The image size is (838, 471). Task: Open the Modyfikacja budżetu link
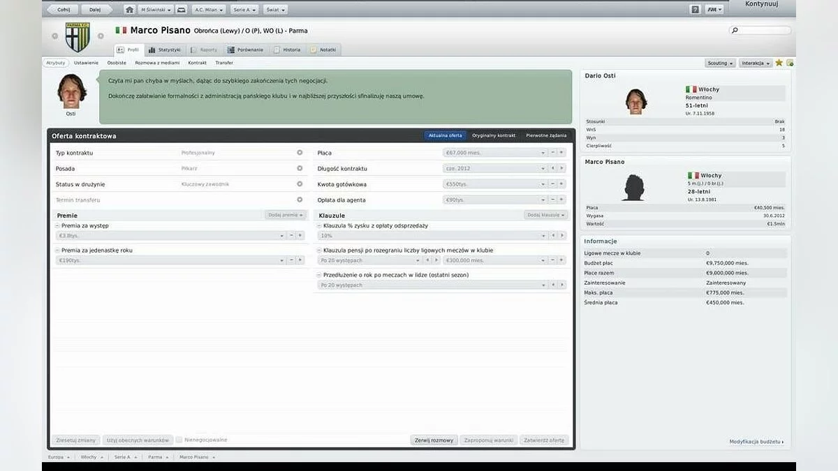[x=756, y=442]
